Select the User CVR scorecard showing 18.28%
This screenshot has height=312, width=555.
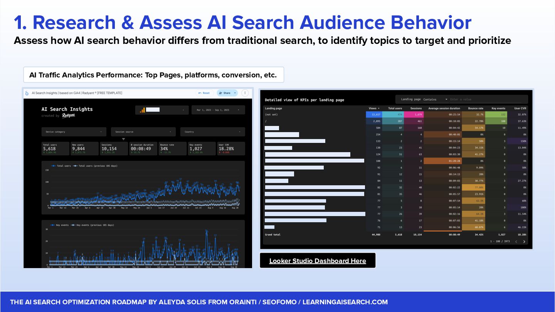pos(231,148)
